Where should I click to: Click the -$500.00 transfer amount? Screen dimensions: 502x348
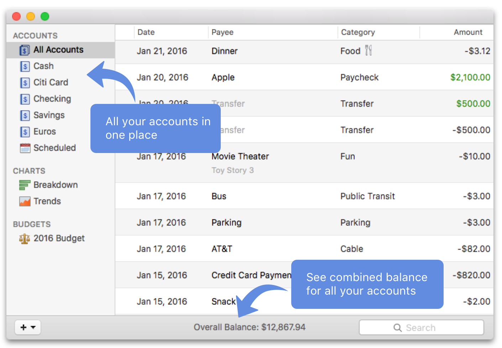pyautogui.click(x=471, y=130)
